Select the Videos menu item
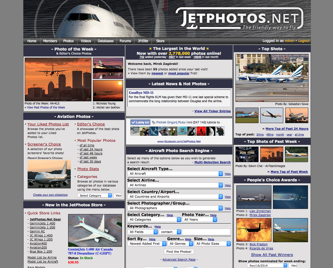Screen dimensions: 333x268 tap(86, 41)
